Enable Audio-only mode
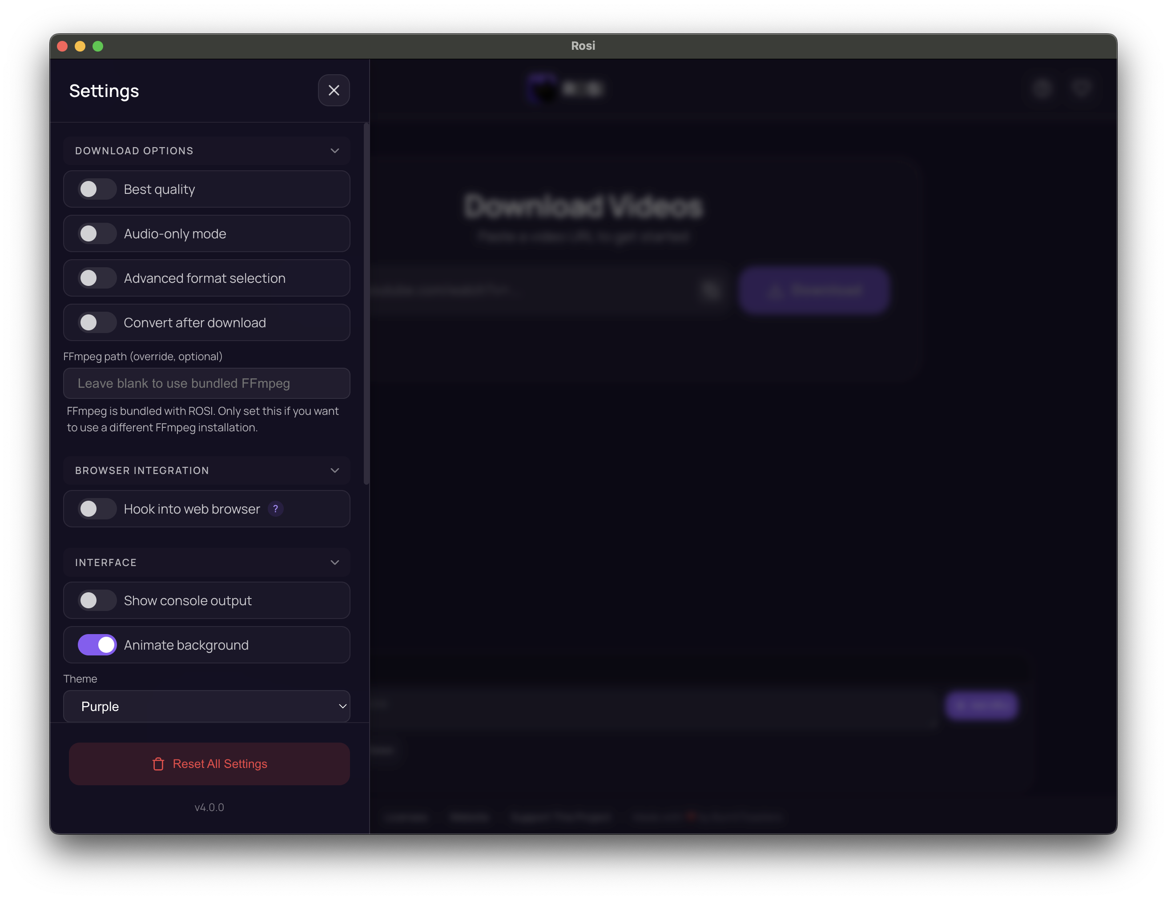Viewport: 1167px width, 900px height. tap(97, 233)
